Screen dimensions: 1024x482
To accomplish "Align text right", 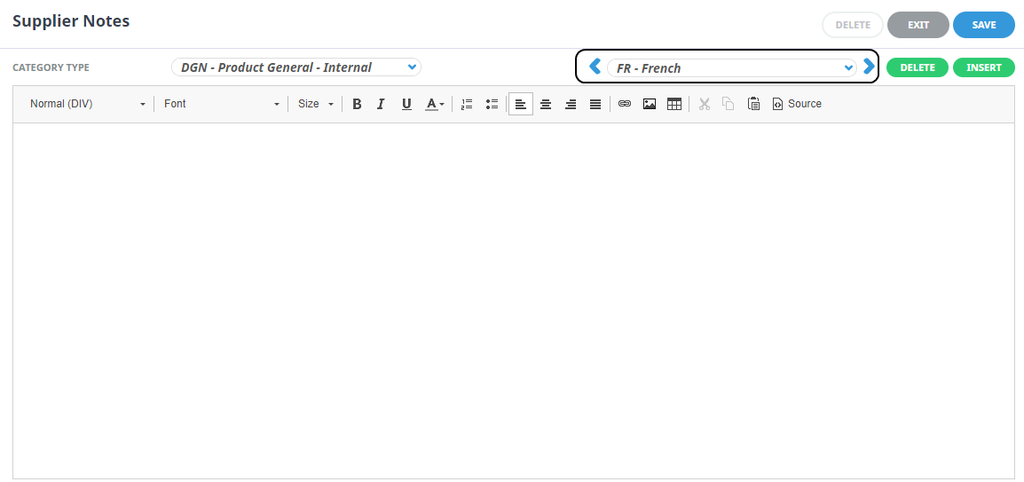I will (571, 104).
